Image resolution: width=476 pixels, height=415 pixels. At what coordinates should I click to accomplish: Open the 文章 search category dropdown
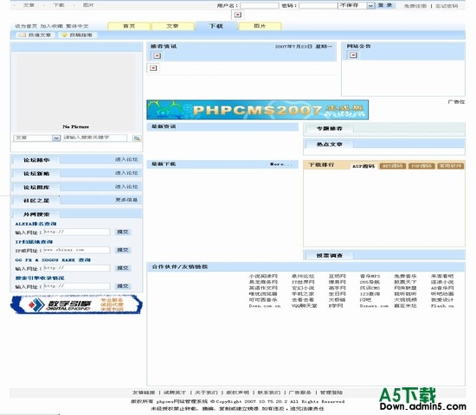coord(37,138)
